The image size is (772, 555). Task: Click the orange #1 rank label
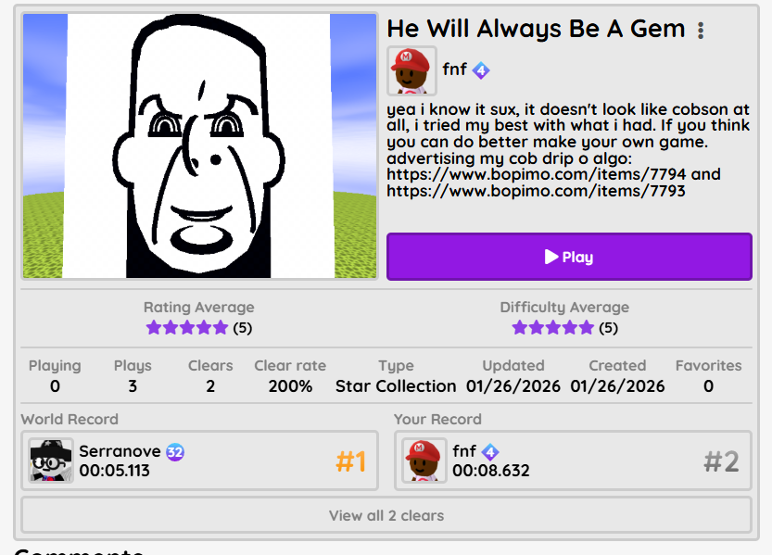click(350, 461)
